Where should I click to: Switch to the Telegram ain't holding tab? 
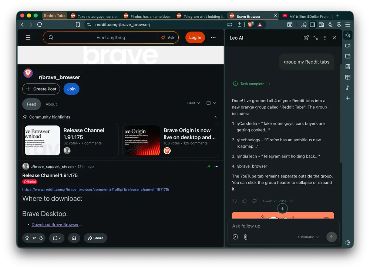click(201, 16)
